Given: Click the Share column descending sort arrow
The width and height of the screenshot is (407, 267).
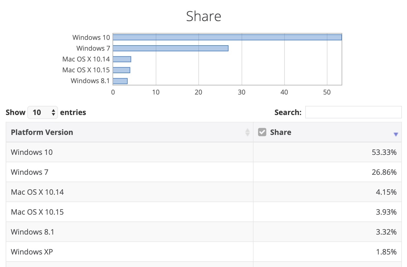Looking at the screenshot, I should [396, 134].
